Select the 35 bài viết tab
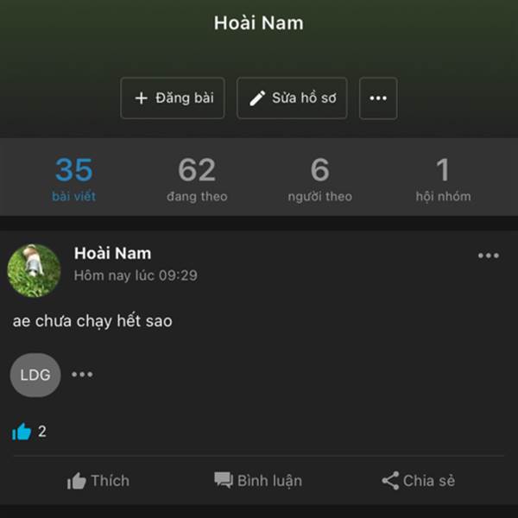 click(74, 179)
